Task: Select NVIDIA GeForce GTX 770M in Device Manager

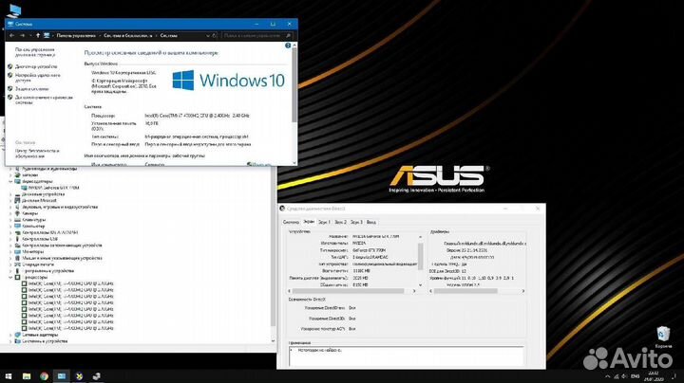Action: [53, 188]
